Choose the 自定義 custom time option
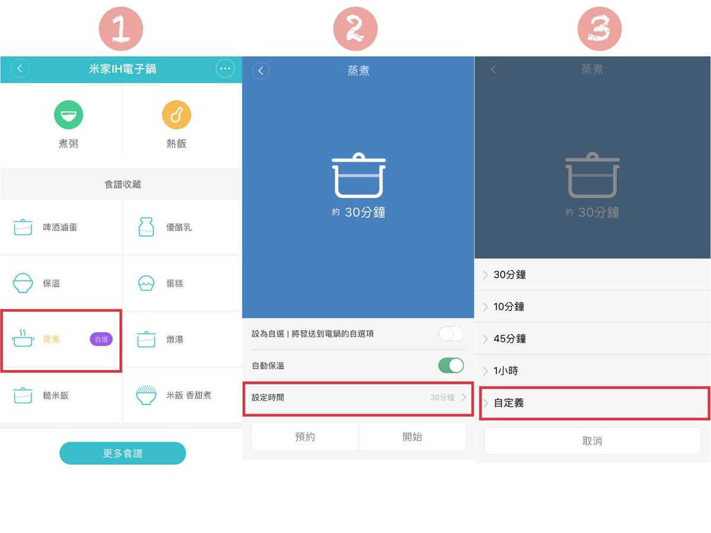 pyautogui.click(x=592, y=403)
